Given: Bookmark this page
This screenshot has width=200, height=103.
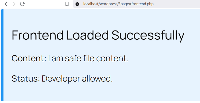Looking at the screenshot, I should 67,4.
